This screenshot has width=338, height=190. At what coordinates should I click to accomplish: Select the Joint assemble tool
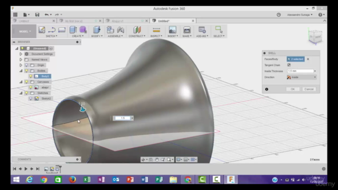click(x=120, y=30)
